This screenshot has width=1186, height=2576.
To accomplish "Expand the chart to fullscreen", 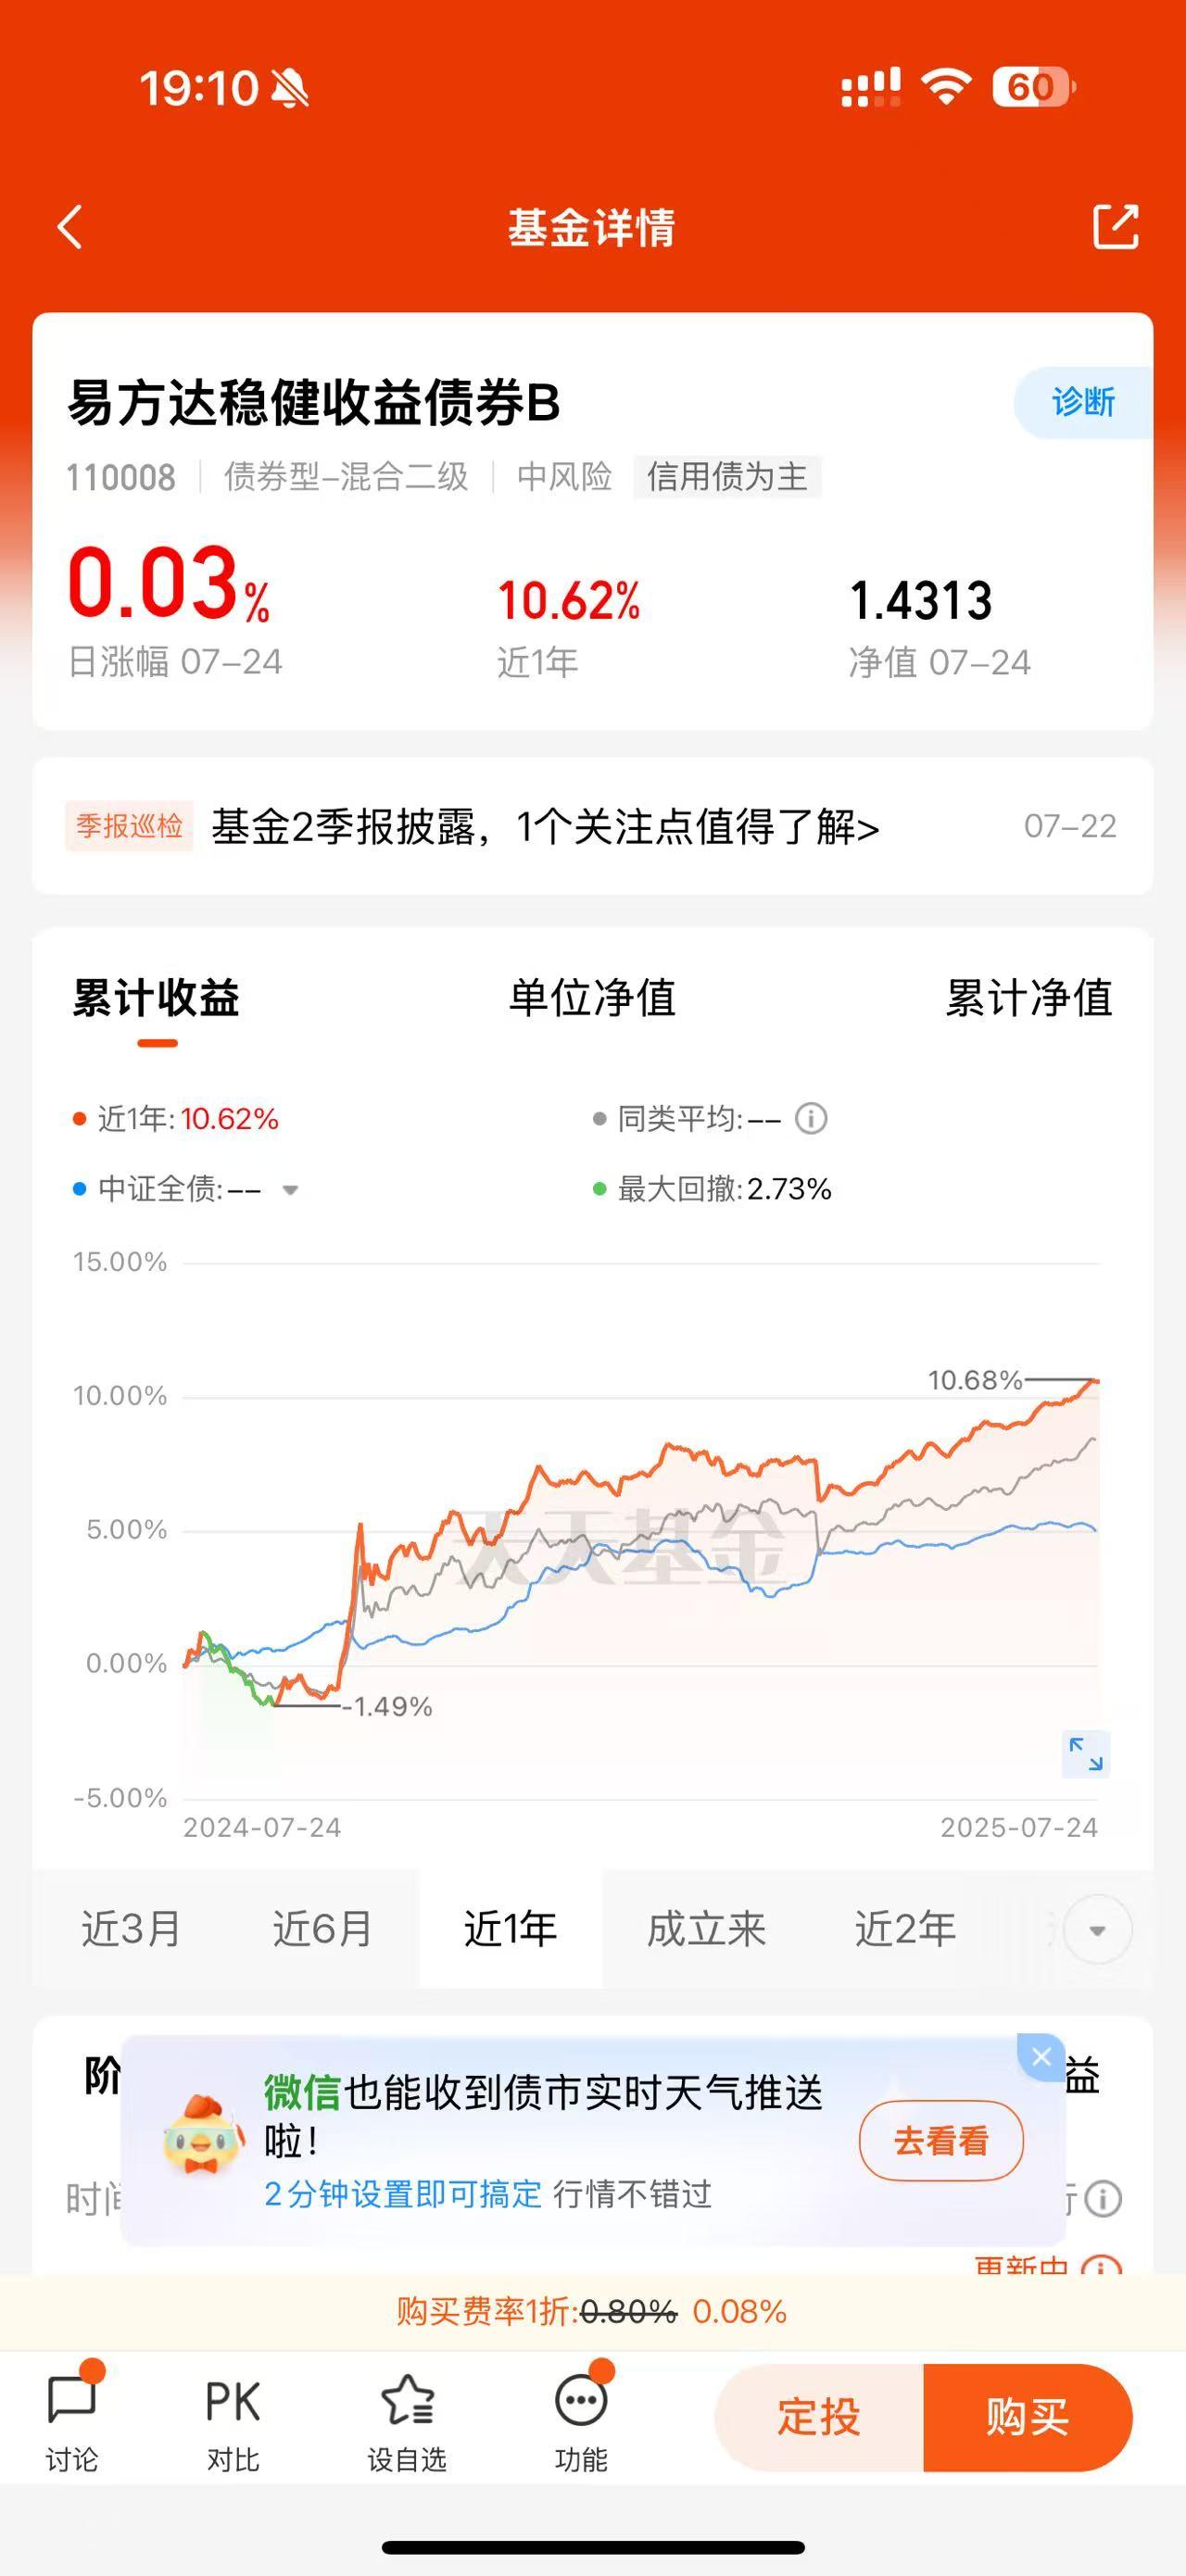I will (x=1086, y=1754).
